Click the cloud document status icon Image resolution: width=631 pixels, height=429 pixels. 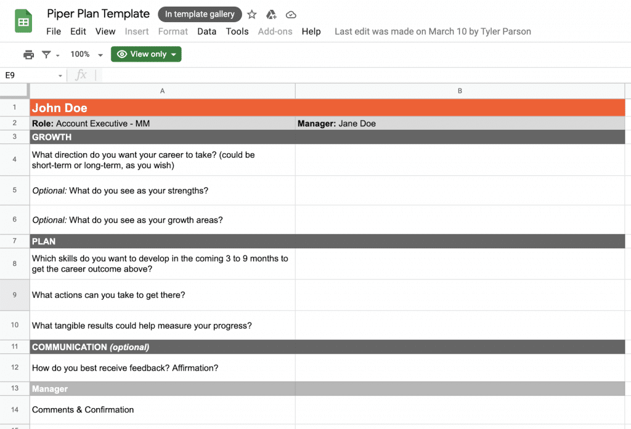[x=291, y=14]
